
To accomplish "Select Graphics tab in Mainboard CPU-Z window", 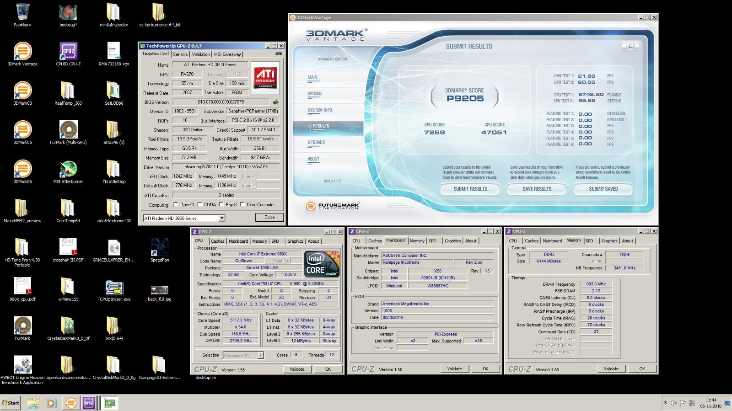I will (452, 241).
